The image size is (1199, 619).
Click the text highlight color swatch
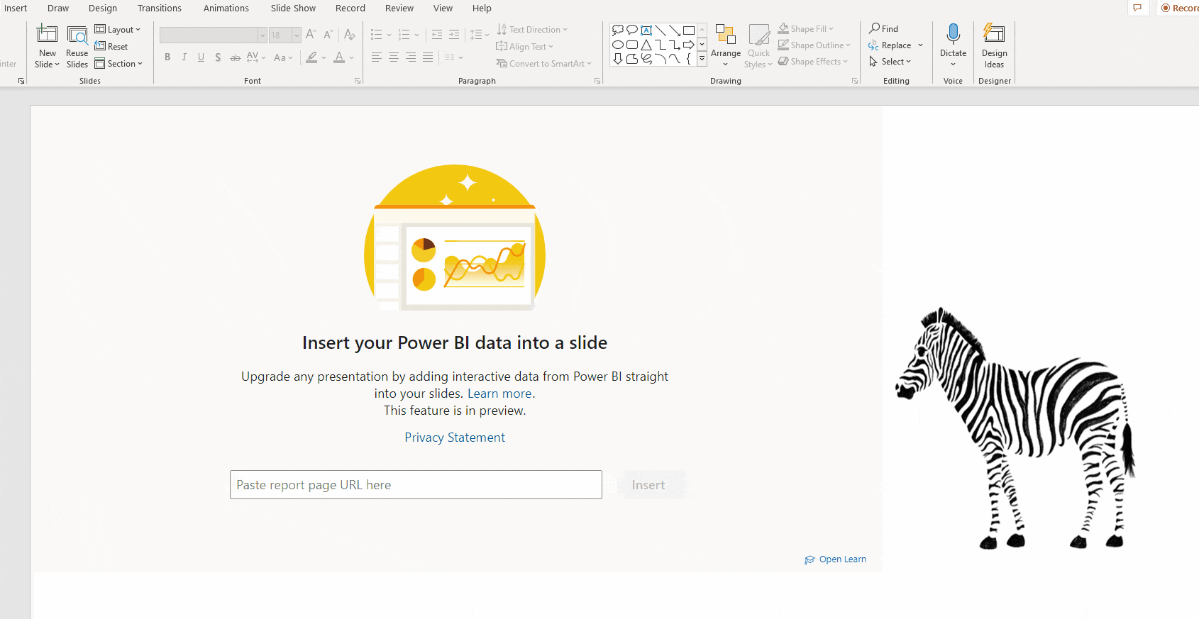click(311, 57)
